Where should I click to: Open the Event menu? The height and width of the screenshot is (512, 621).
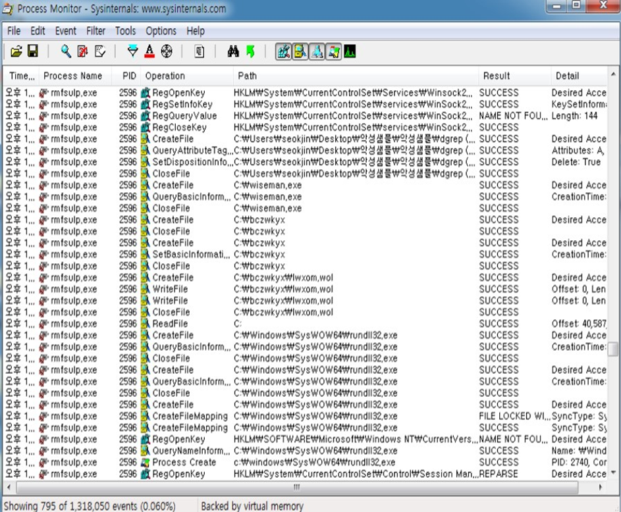pyautogui.click(x=66, y=31)
